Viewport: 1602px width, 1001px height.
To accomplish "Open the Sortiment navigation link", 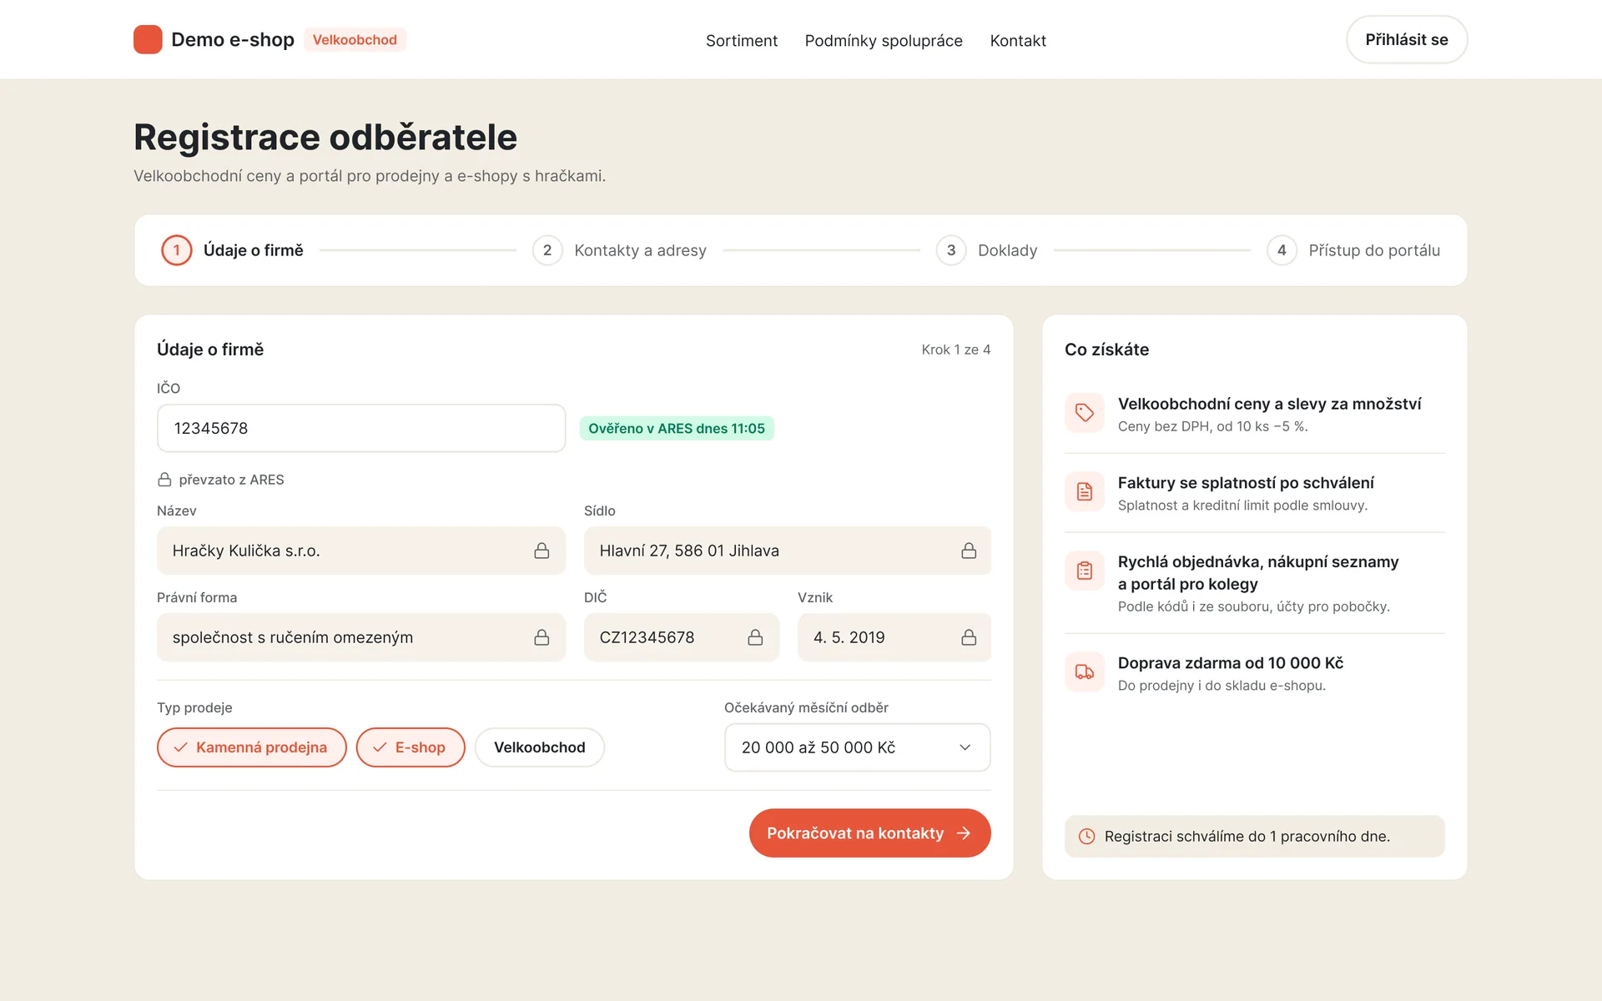I will [x=742, y=41].
